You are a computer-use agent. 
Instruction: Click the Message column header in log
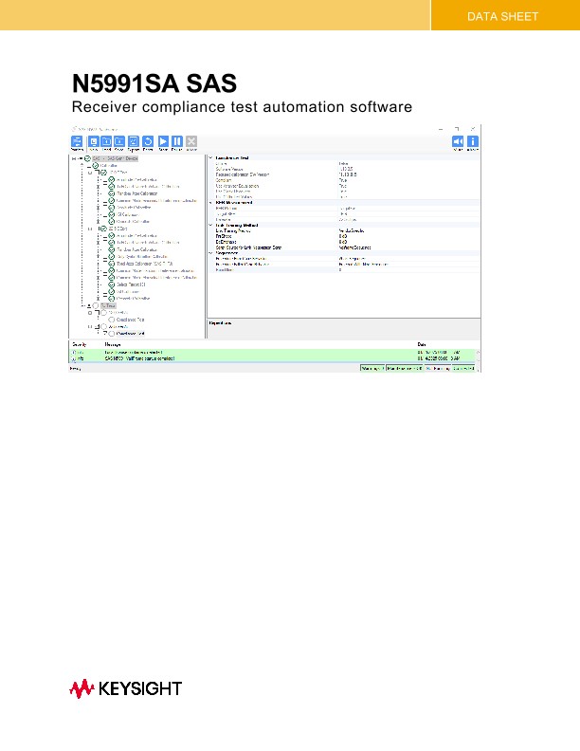tap(113, 344)
